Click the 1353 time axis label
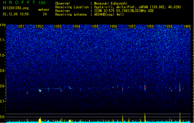The height and width of the screenshot is (123, 194). [x=58, y=26]
